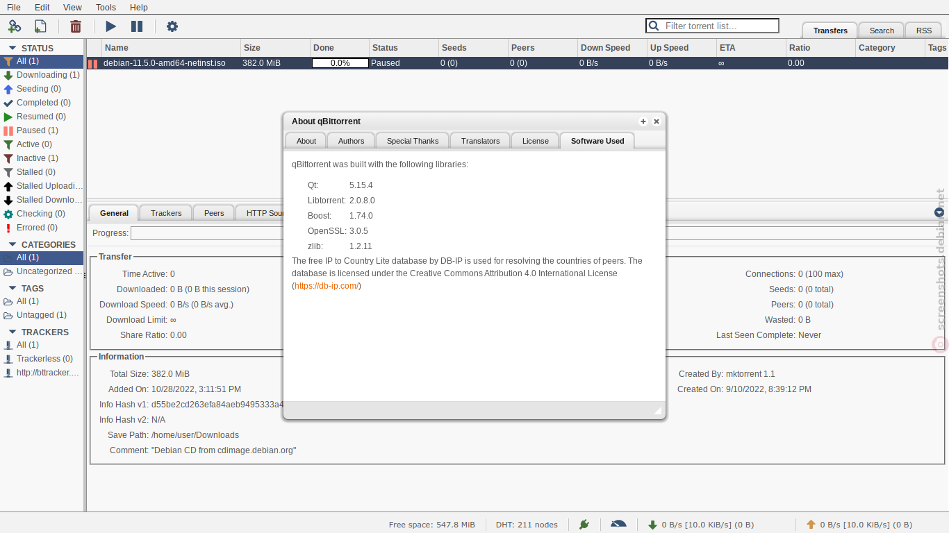The height and width of the screenshot is (533, 949).
Task: Toggle alternative speed limits speedometer icon
Action: 618,525
